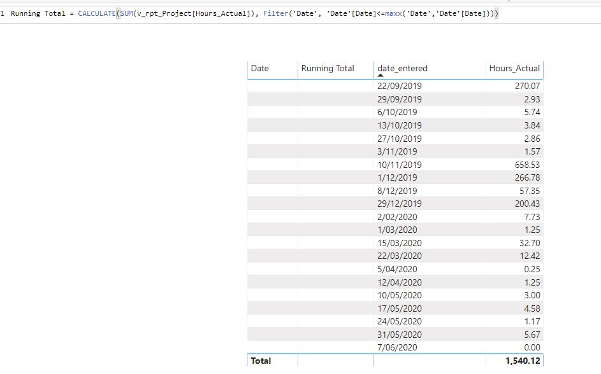The width and height of the screenshot is (601, 374).
Task: Click hours value 7.73
Action: 532,217
